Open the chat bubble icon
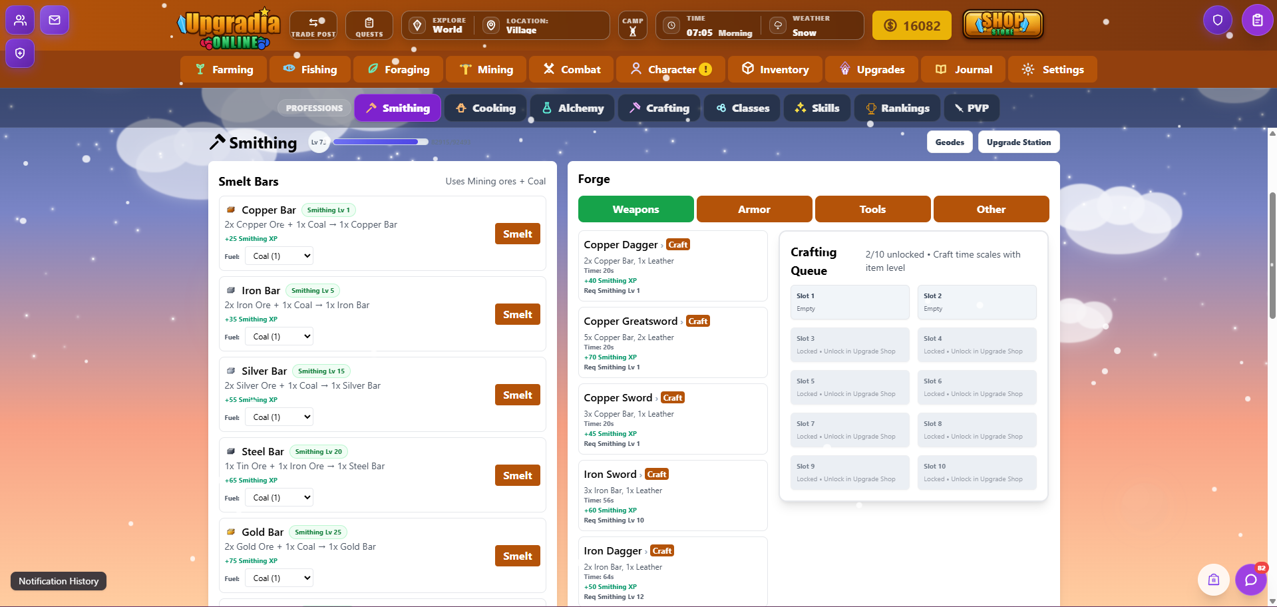1277x607 pixels. (x=1250, y=580)
